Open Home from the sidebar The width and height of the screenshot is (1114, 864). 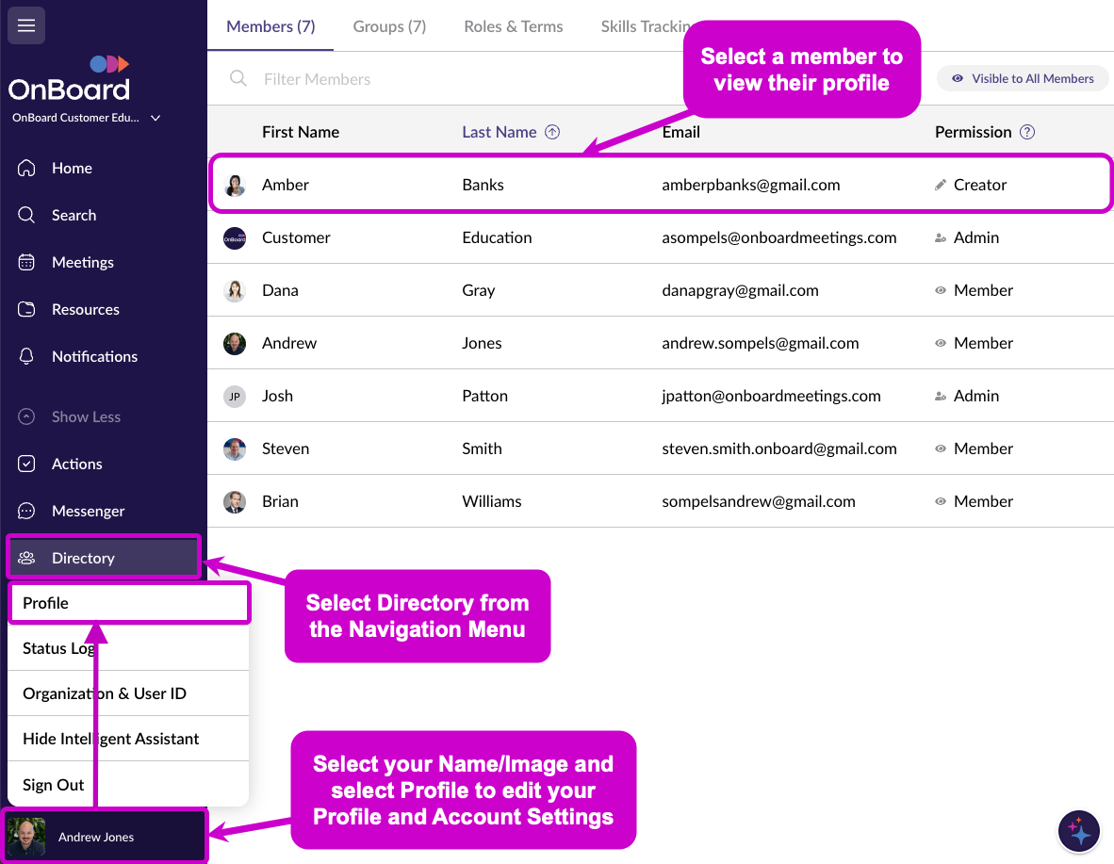(72, 168)
